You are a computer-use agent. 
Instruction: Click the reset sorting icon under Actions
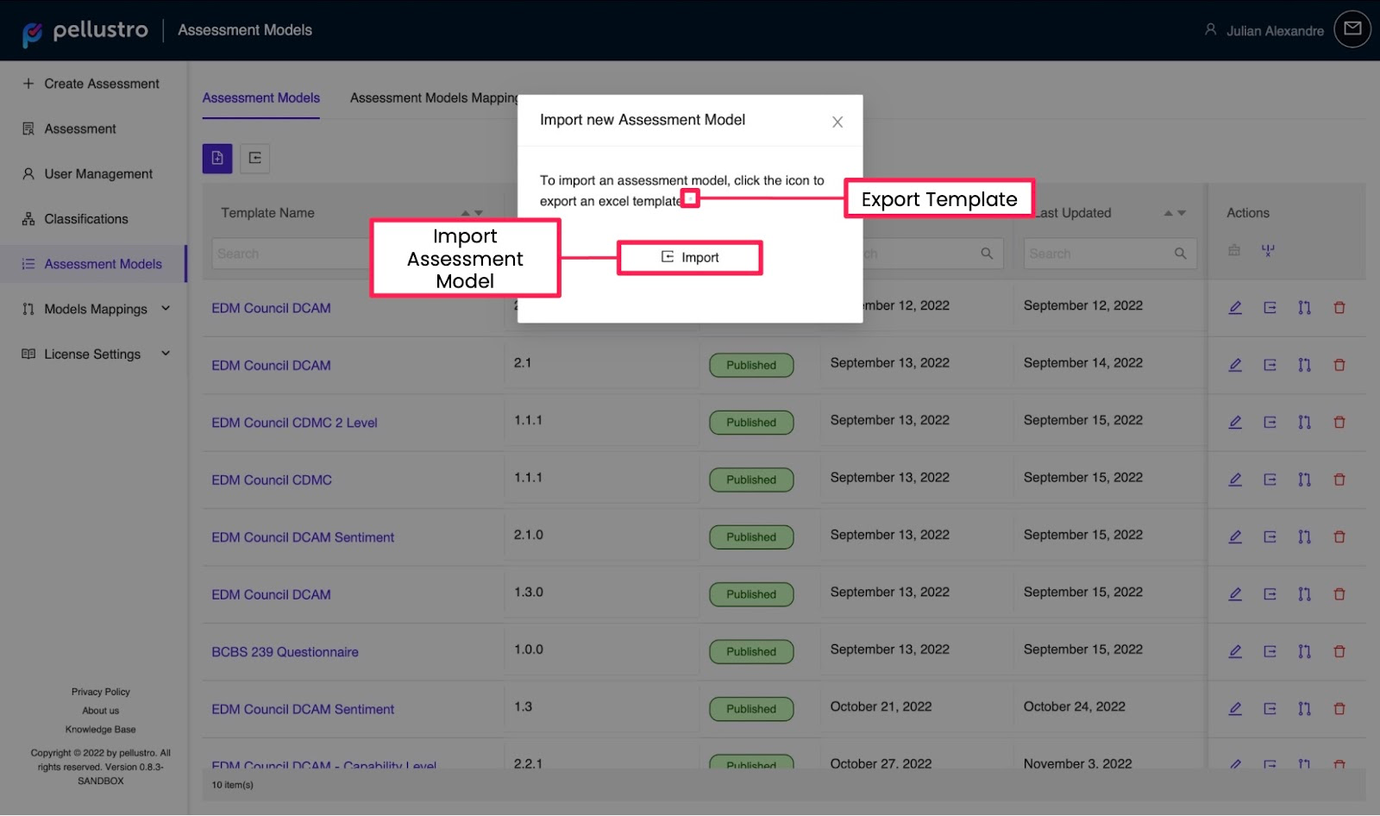tap(1268, 250)
